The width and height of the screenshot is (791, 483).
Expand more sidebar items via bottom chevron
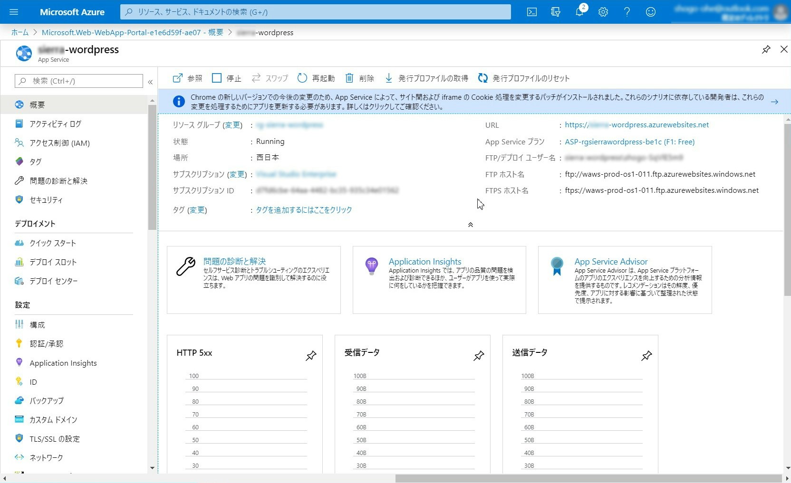tap(152, 468)
